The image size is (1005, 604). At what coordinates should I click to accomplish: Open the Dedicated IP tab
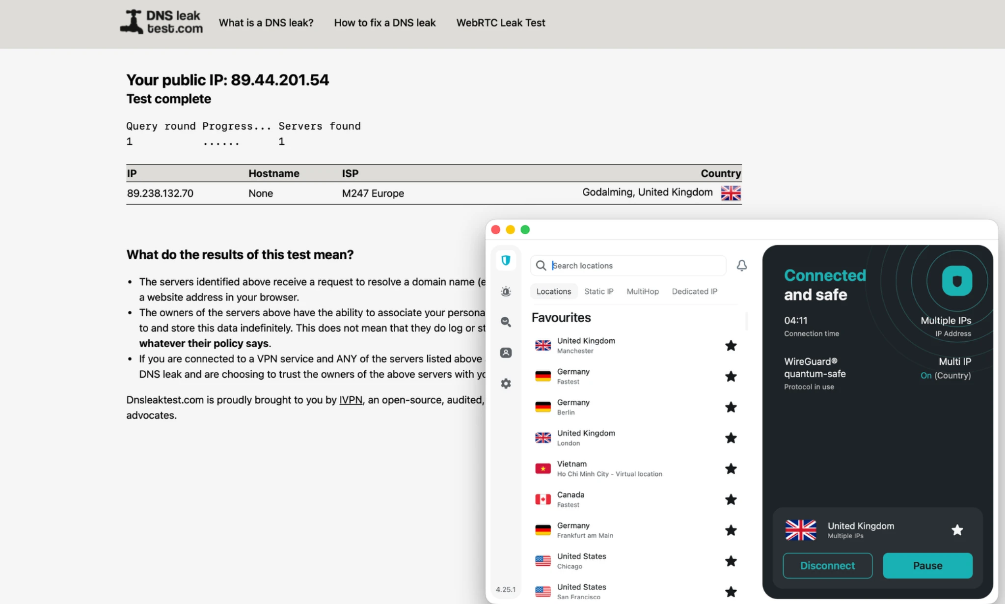pos(694,291)
